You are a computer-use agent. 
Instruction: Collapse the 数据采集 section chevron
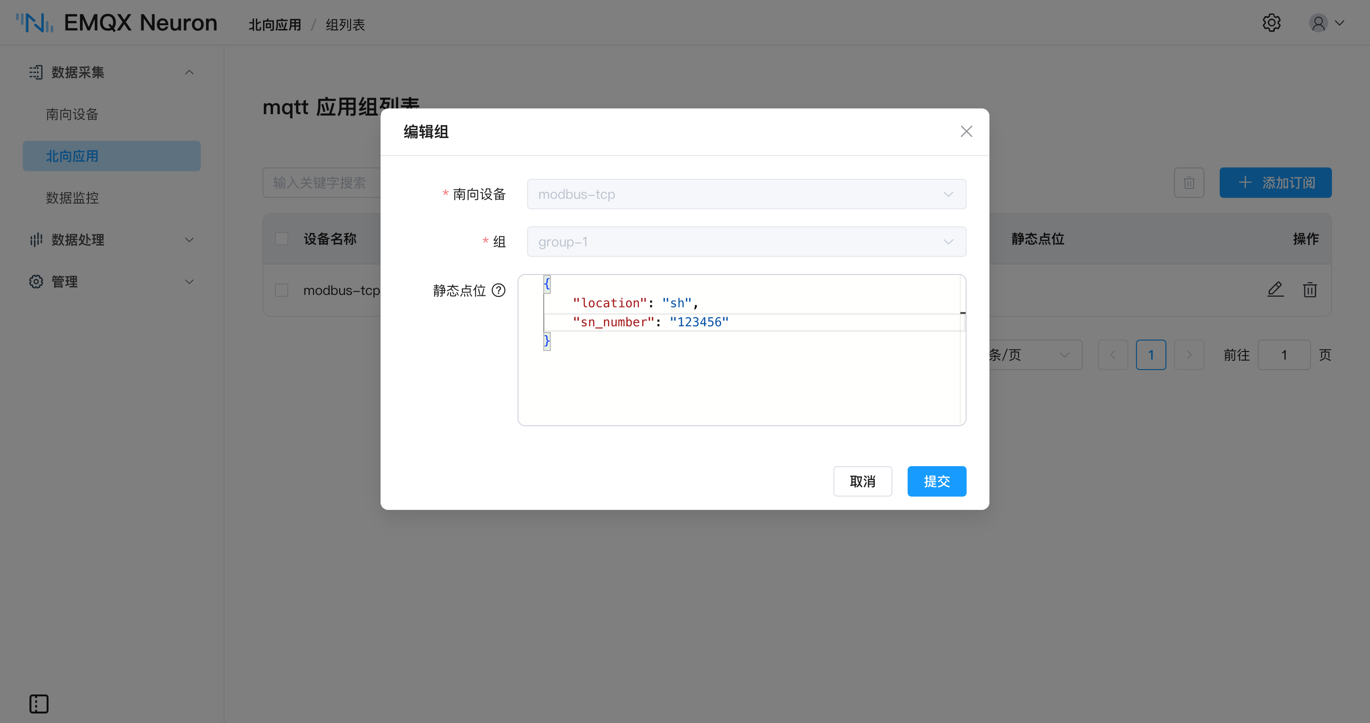(189, 72)
